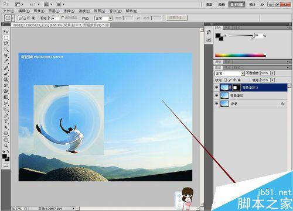Toggle the 消除锯齿 anti-alias checkbox

coord(63,18)
